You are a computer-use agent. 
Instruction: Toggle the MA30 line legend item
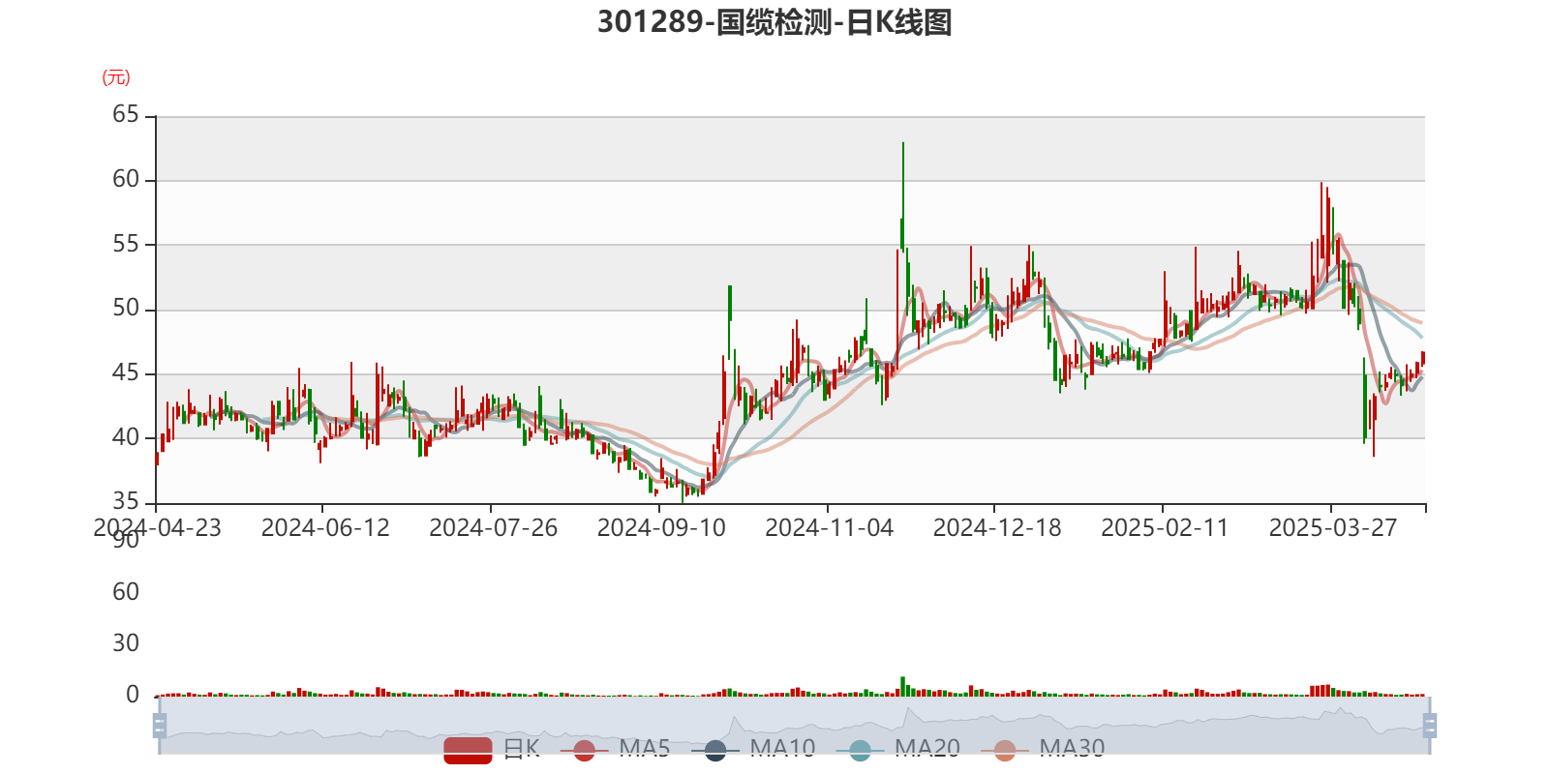pos(1043,749)
